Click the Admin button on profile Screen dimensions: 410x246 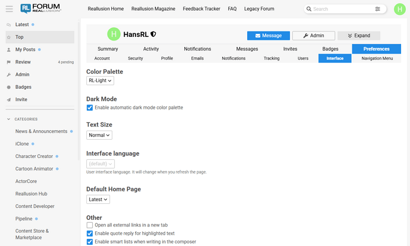[x=314, y=36]
